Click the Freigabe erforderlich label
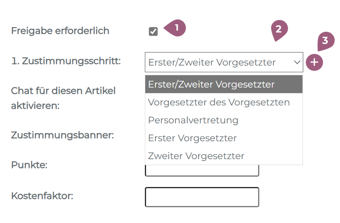The width and height of the screenshot is (340, 223). (x=60, y=31)
